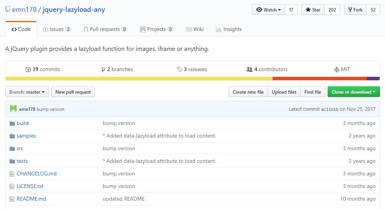Switch to the Issues tab
The image size is (385, 209).
[57, 29]
